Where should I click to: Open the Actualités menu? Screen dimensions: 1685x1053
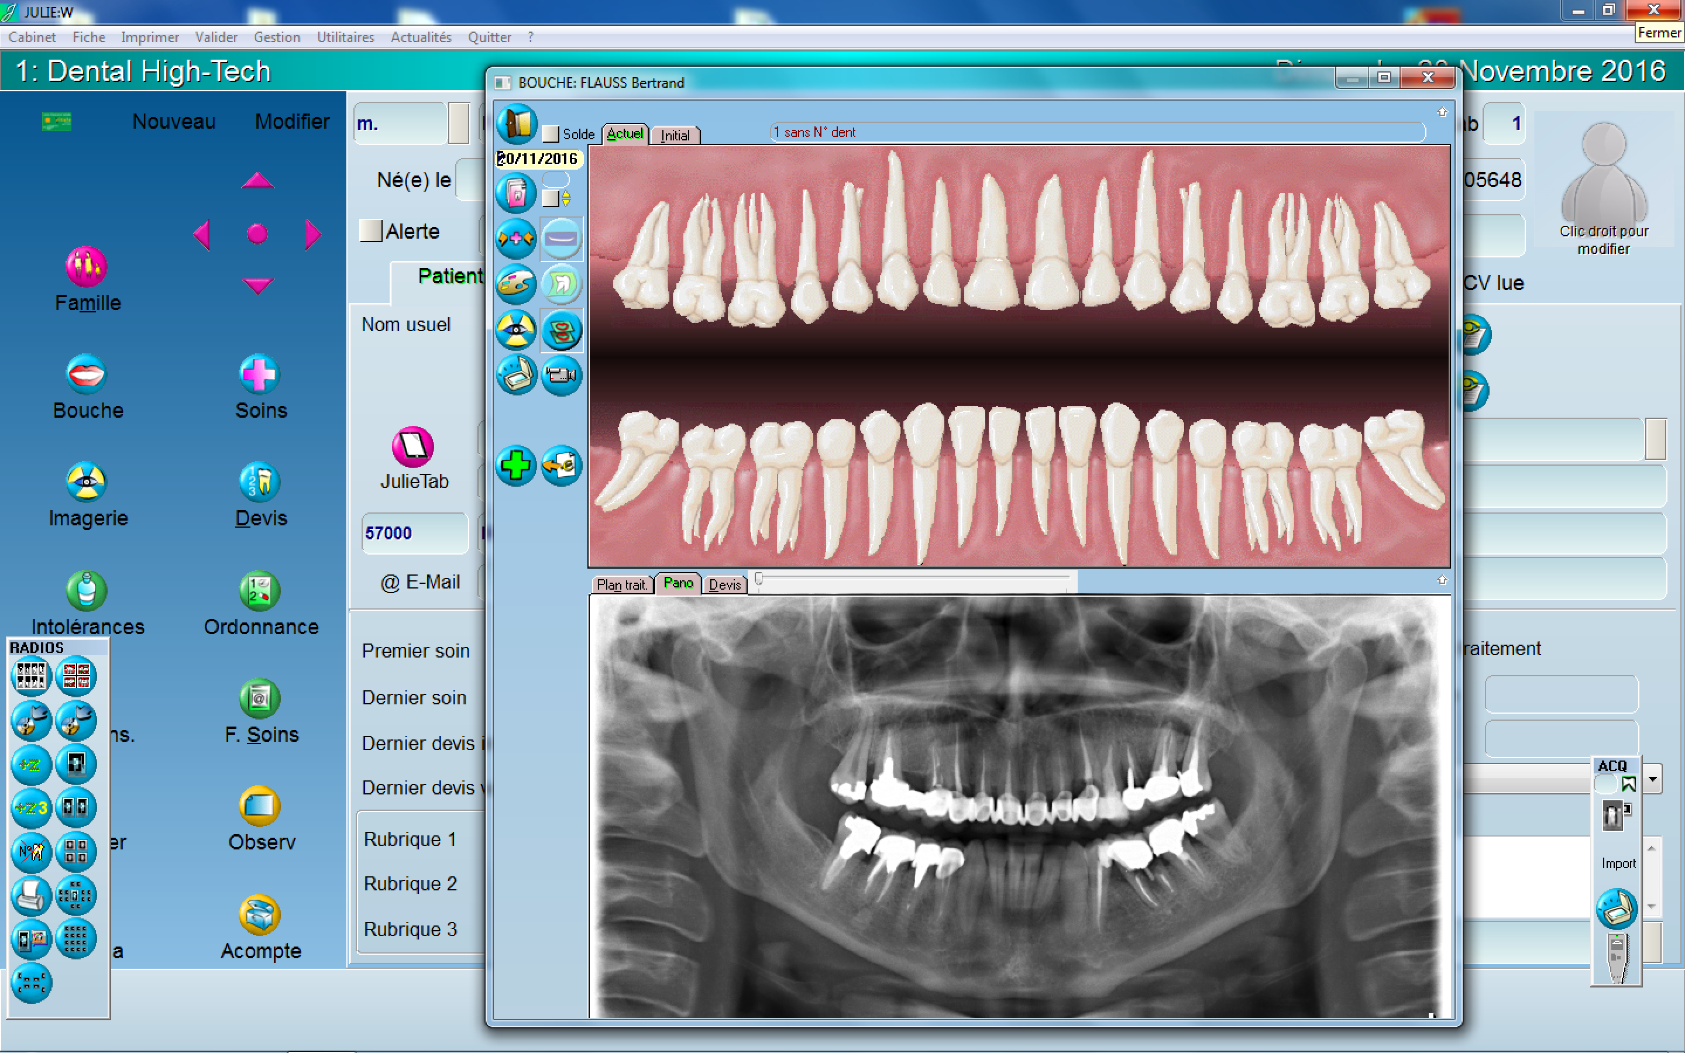pyautogui.click(x=421, y=37)
